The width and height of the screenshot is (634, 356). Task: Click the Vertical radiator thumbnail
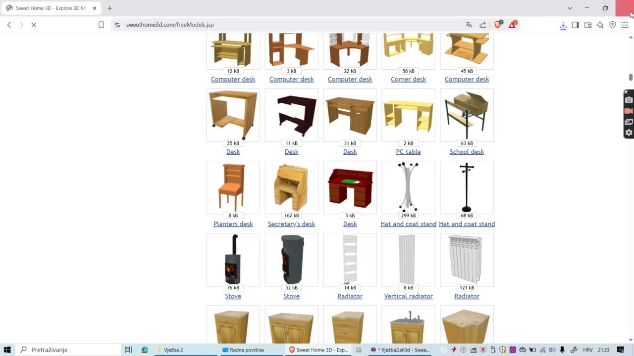tap(408, 259)
